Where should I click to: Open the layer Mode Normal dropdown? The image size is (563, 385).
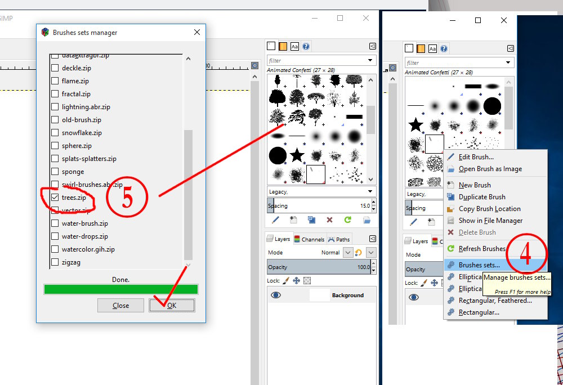(x=347, y=253)
